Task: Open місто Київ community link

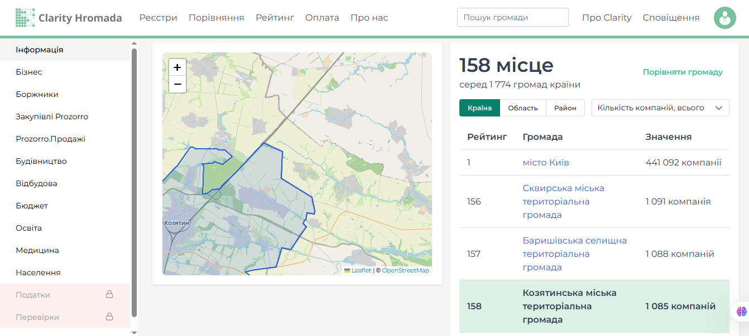Action: click(546, 163)
